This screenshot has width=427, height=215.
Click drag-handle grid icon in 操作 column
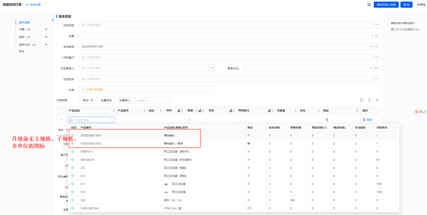[x=364, y=120]
